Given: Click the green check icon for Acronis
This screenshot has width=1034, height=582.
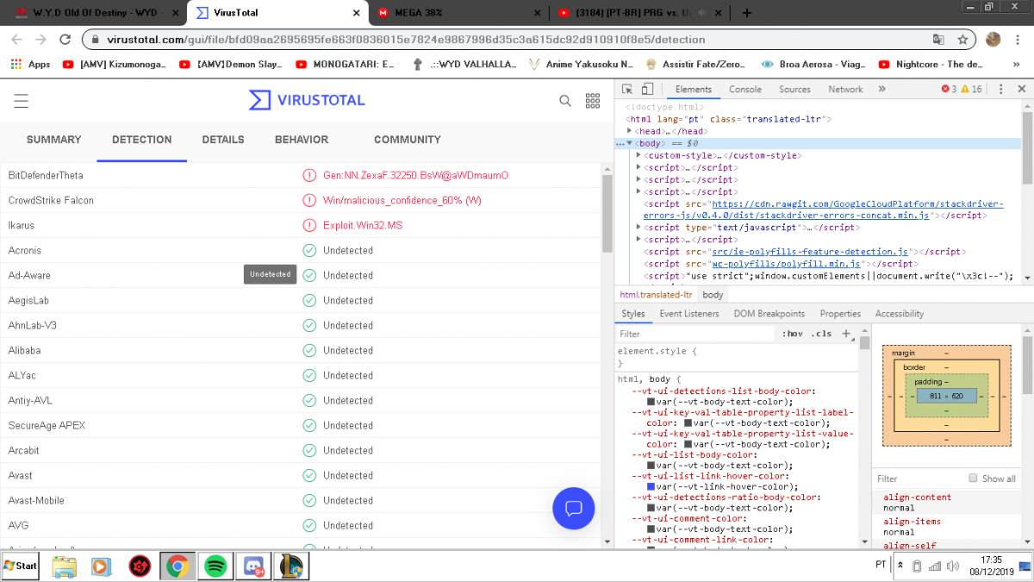Looking at the screenshot, I should pos(309,250).
